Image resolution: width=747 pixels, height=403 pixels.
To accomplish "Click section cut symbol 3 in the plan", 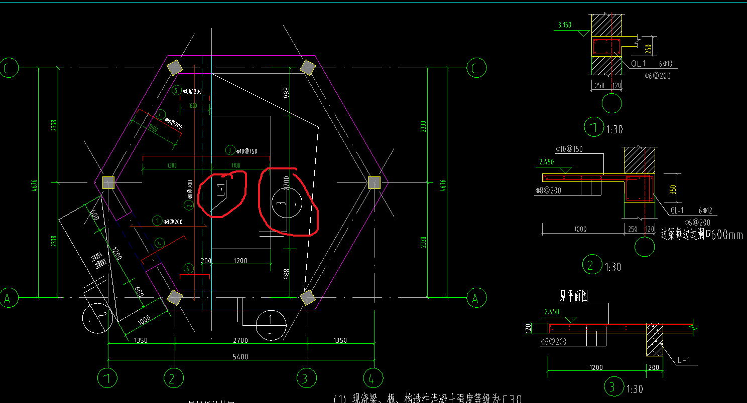I will [x=286, y=202].
